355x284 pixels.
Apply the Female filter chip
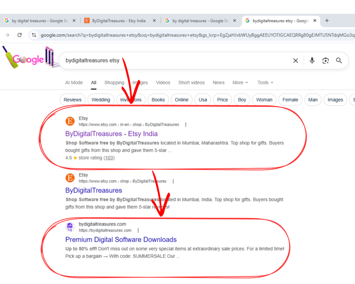[290, 100]
